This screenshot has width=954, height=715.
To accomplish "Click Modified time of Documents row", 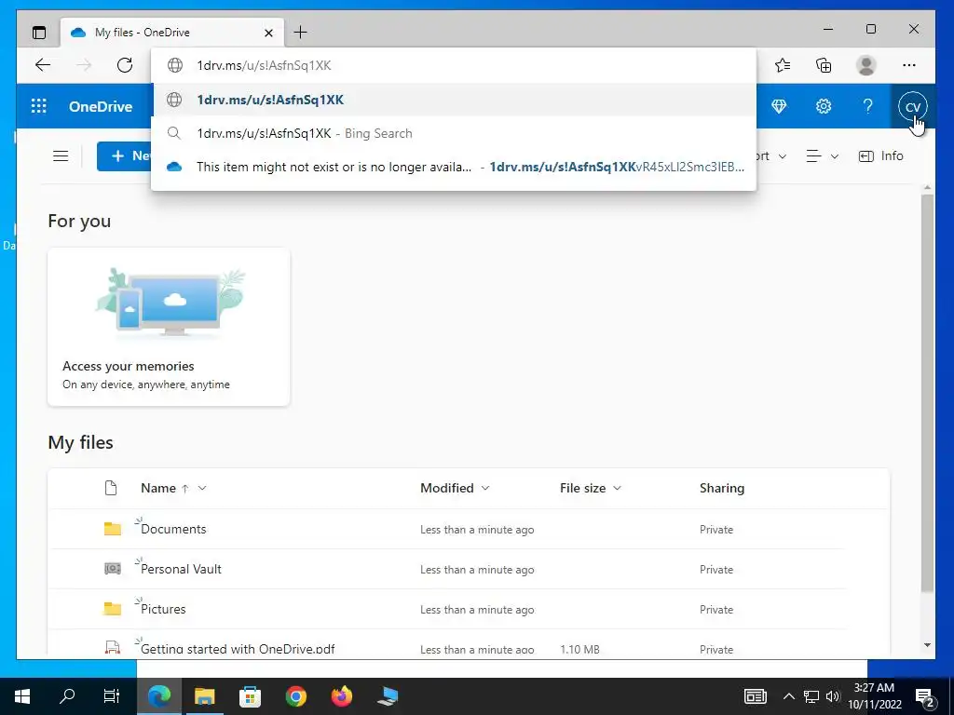I will pyautogui.click(x=477, y=530).
